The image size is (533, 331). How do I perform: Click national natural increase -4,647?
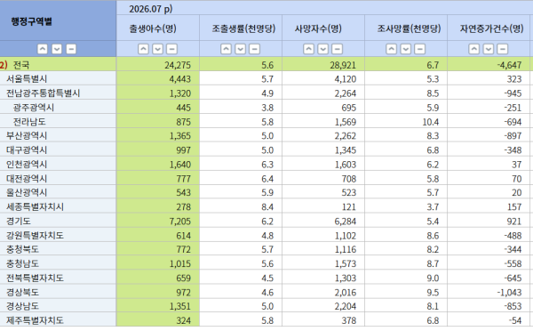pyautogui.click(x=509, y=65)
